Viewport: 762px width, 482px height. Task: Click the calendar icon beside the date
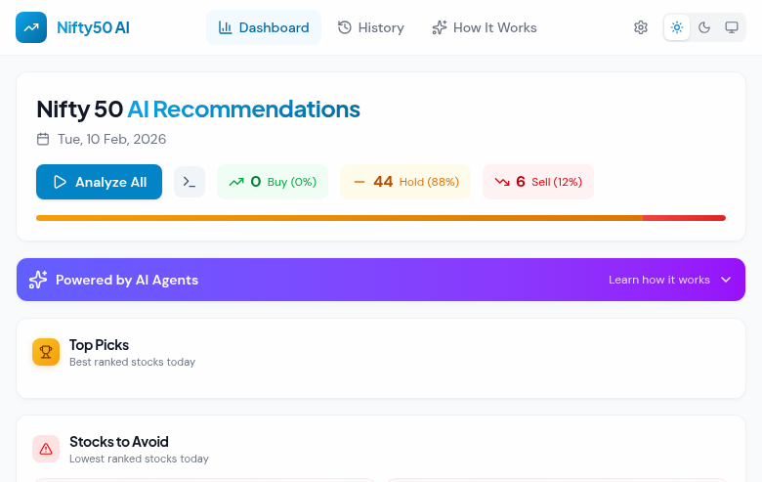[43, 139]
